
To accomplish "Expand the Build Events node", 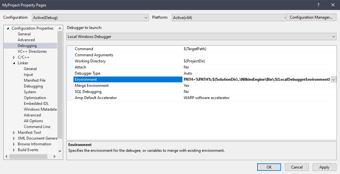I will coord(14,150).
